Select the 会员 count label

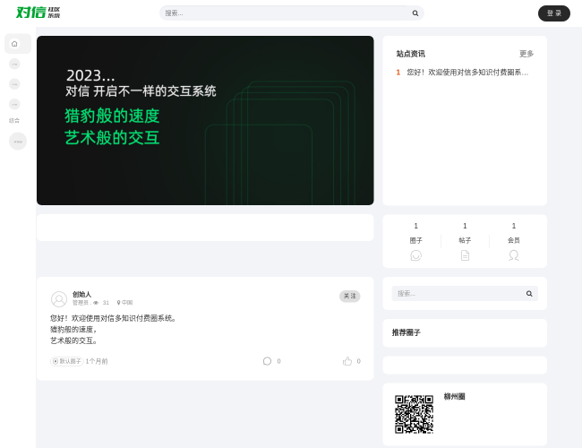(x=514, y=241)
